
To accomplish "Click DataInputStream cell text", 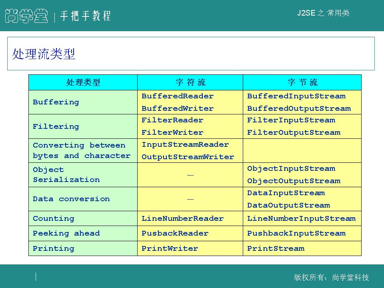I will pyautogui.click(x=286, y=193).
